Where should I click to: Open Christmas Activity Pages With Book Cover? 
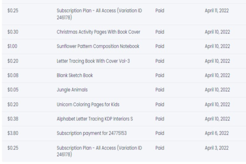point(98,32)
